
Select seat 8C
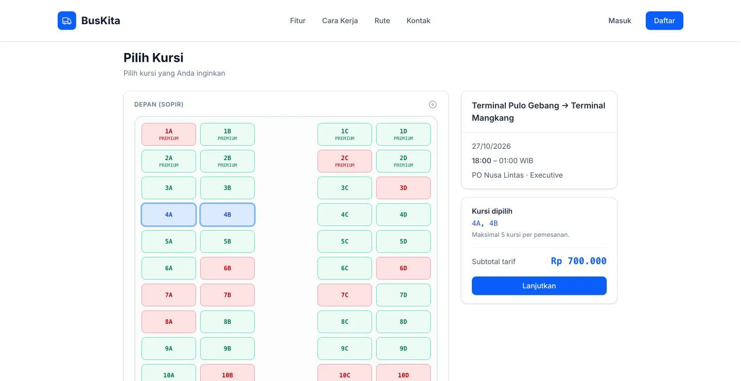tap(345, 322)
